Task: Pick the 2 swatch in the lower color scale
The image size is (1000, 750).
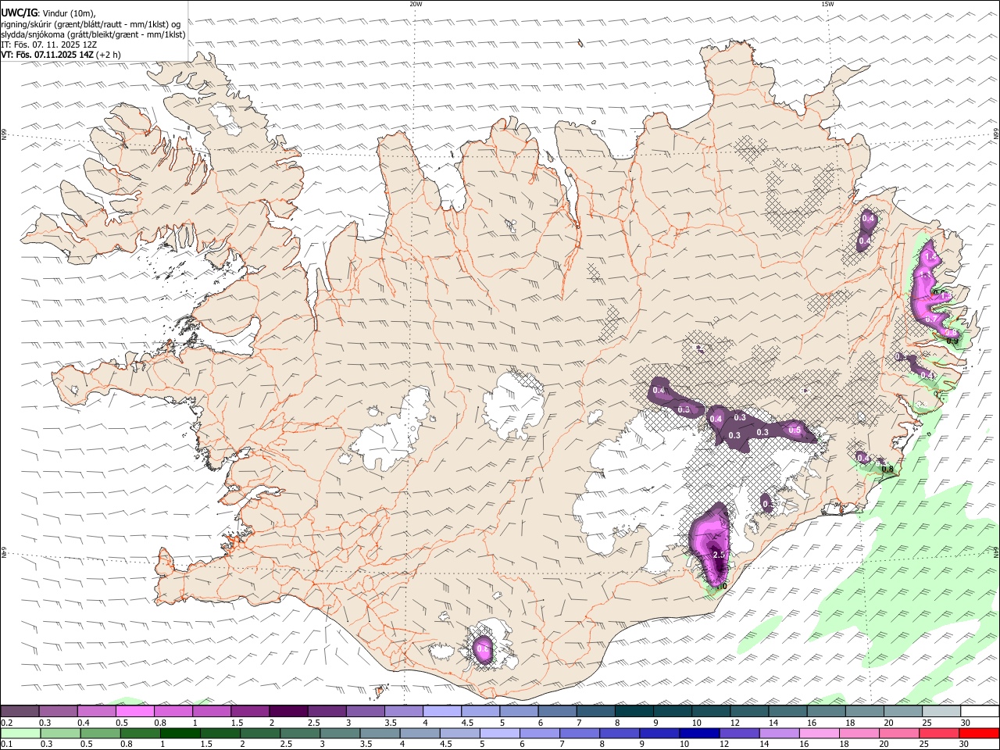Action: pos(259,733)
